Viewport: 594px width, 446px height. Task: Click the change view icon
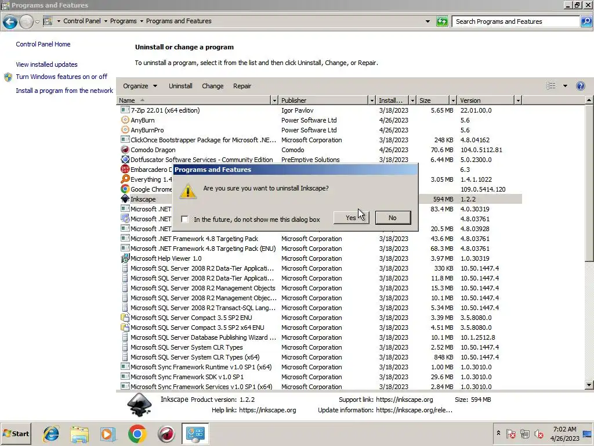click(551, 86)
